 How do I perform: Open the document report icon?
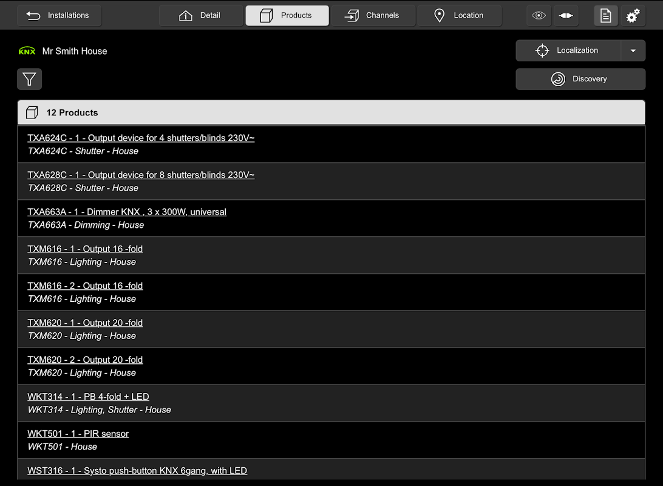(x=606, y=16)
